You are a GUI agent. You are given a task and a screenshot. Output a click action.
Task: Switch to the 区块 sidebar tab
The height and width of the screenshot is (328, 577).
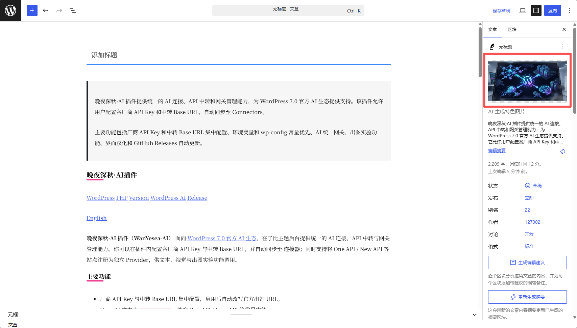[x=512, y=29]
